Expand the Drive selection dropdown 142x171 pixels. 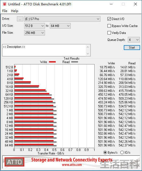tap(62, 19)
